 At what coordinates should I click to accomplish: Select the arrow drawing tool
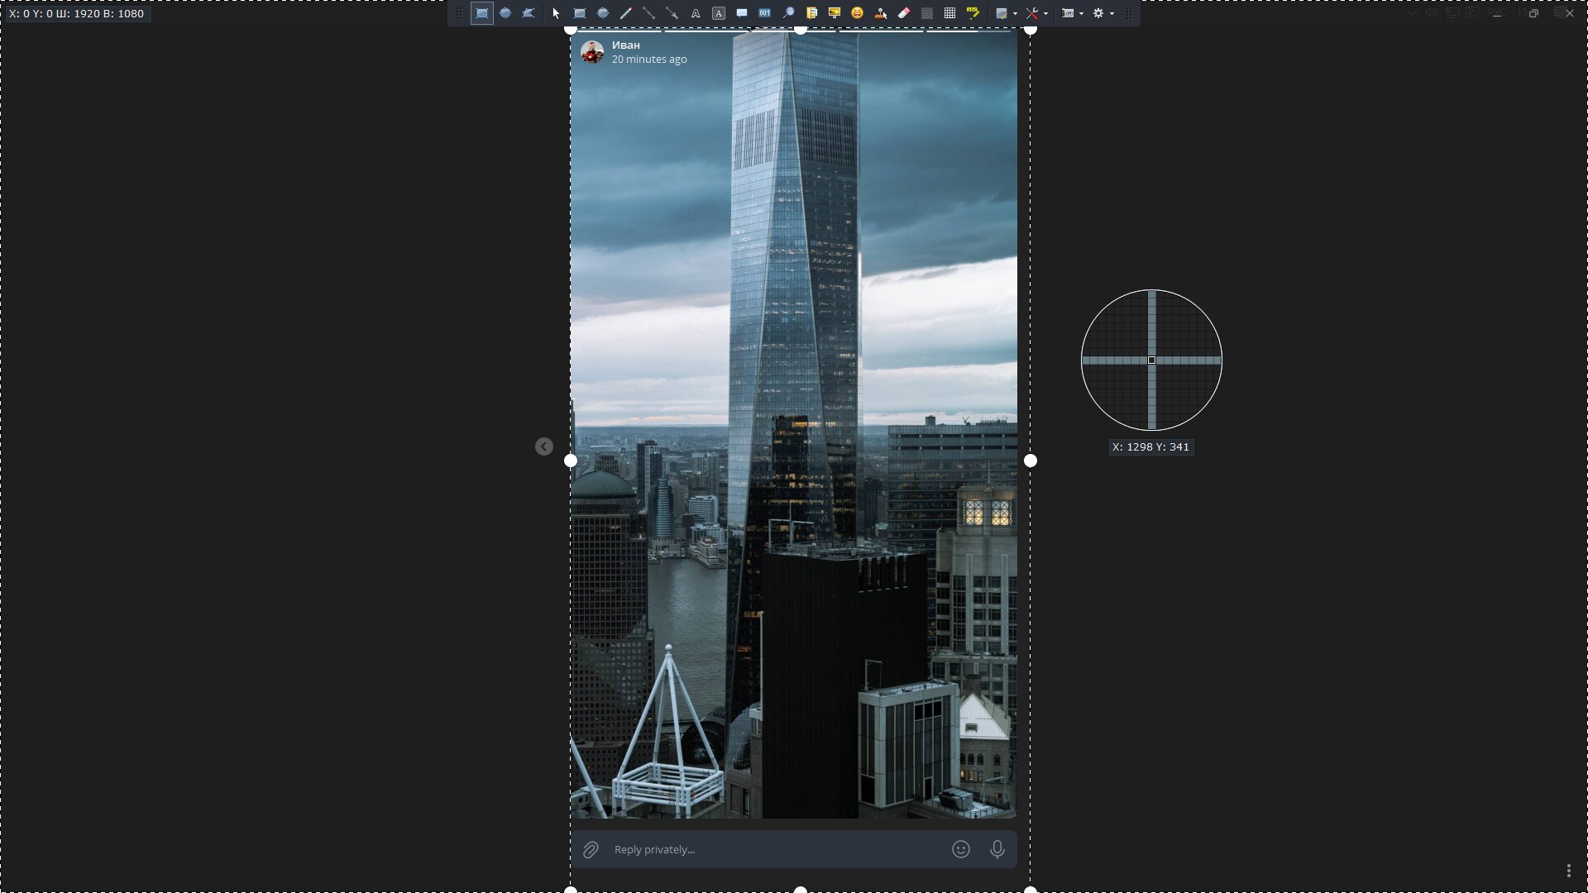pos(672,13)
